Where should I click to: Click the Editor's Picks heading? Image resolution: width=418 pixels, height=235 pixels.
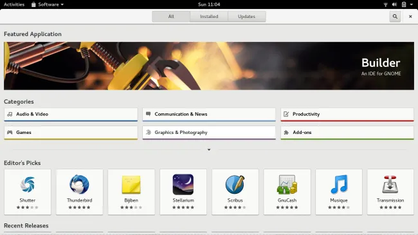coord(22,163)
